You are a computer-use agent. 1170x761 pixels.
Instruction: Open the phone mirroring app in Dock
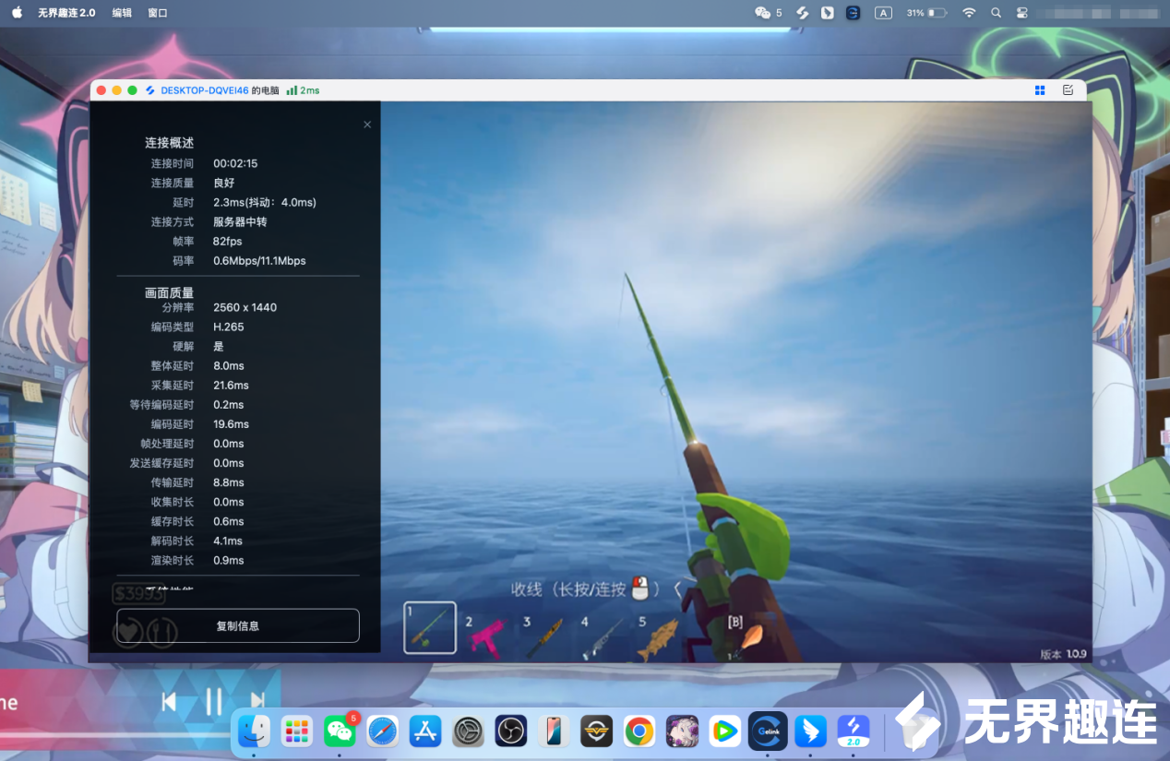(554, 731)
